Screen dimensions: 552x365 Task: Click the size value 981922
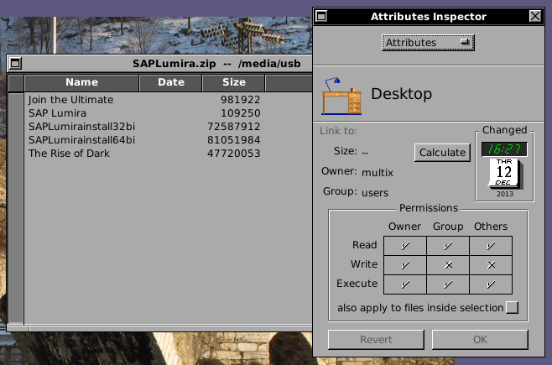(241, 100)
